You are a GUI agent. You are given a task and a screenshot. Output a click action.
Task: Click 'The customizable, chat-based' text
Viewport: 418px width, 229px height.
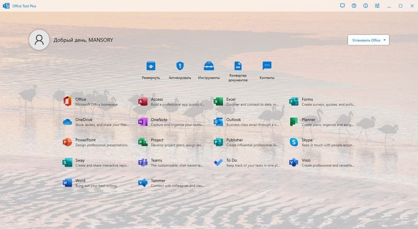point(177,165)
